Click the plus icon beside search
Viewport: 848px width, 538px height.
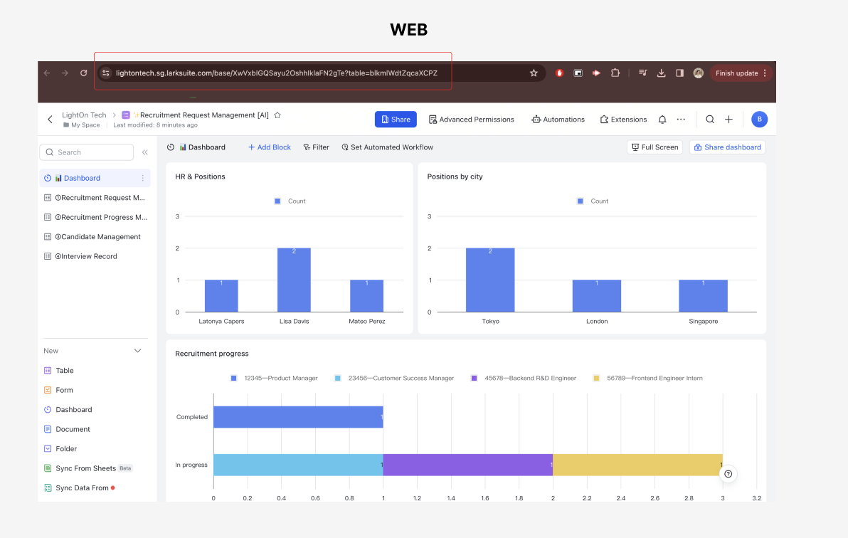click(728, 120)
